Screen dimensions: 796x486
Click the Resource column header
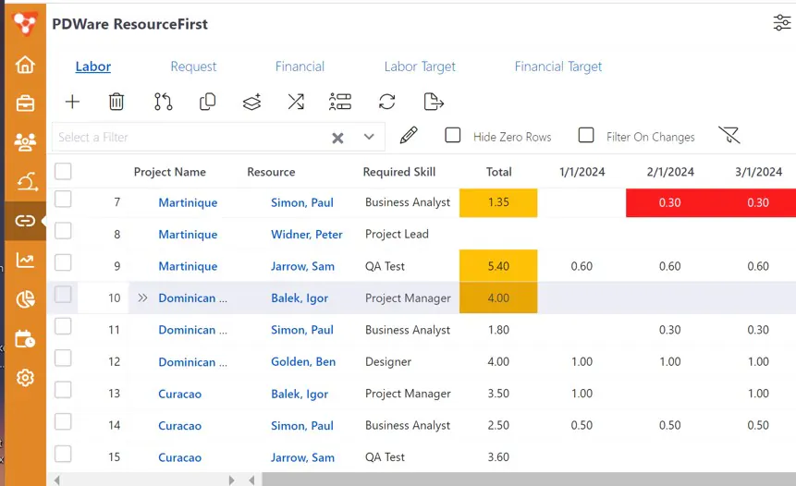[271, 172]
